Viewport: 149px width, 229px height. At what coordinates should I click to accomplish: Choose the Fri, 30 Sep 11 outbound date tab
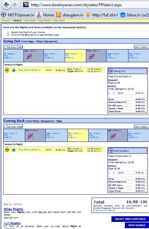pyautogui.click(x=13, y=56)
